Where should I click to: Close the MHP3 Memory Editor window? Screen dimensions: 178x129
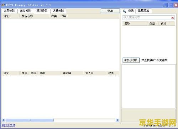pos(176,5)
